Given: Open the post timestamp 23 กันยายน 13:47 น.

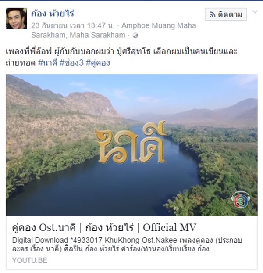Looking at the screenshot, I should tap(73, 25).
